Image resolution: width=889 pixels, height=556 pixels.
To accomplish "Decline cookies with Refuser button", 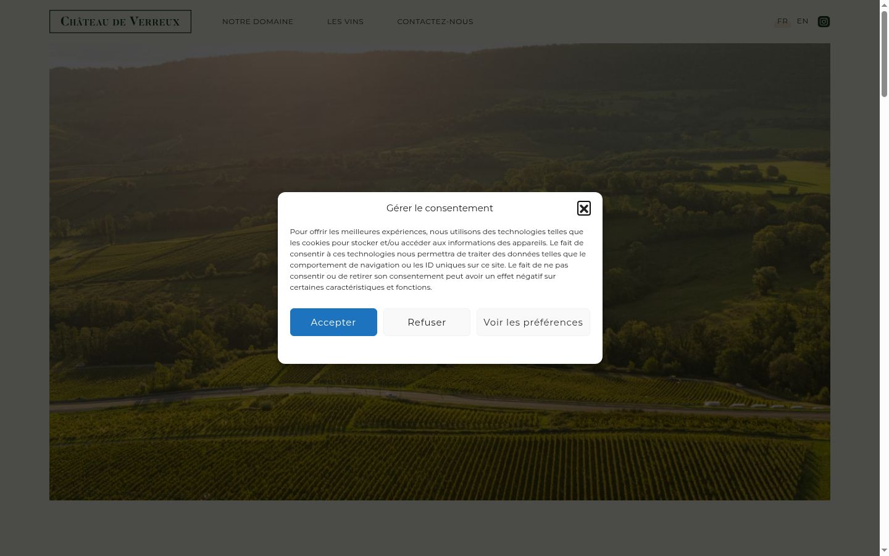I will 427,322.
